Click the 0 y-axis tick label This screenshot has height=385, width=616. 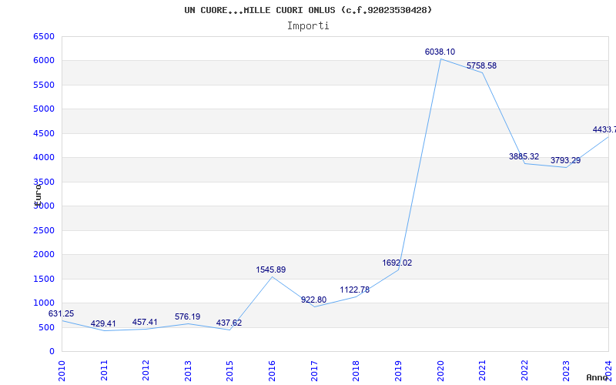point(52,352)
